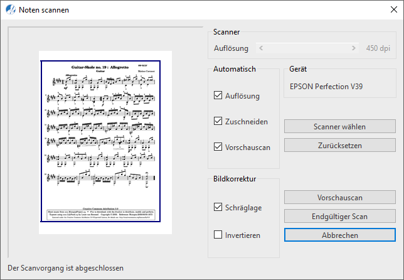Click the EPSON Perfection V39 device name

point(326,87)
